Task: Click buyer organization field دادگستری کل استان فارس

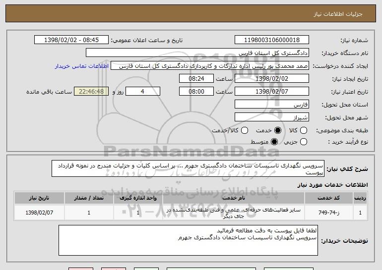Action: (197, 53)
